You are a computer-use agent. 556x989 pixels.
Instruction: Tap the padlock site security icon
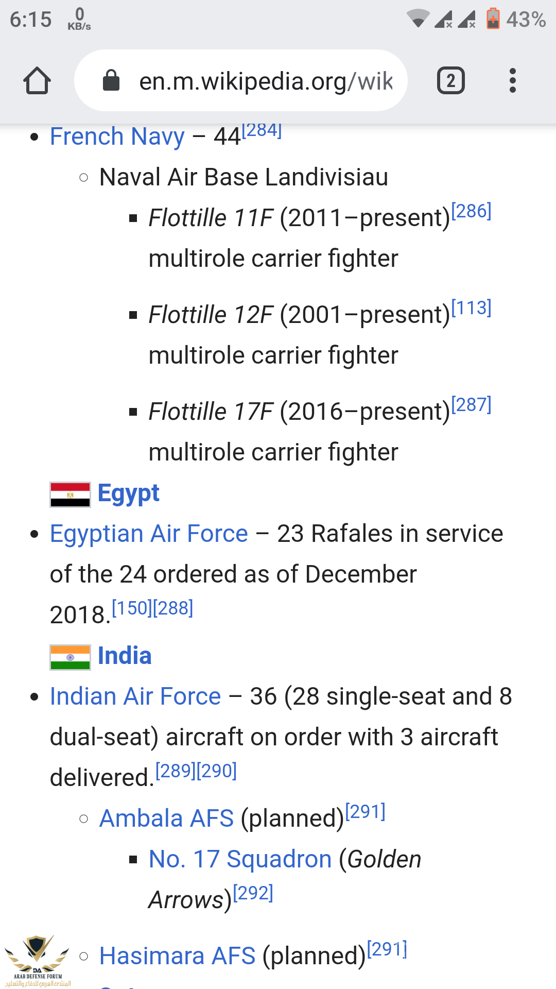111,80
